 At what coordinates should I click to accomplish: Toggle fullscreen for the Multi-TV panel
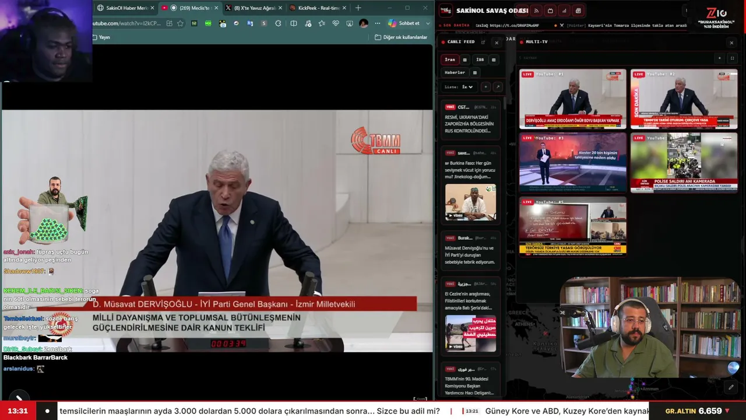click(732, 58)
